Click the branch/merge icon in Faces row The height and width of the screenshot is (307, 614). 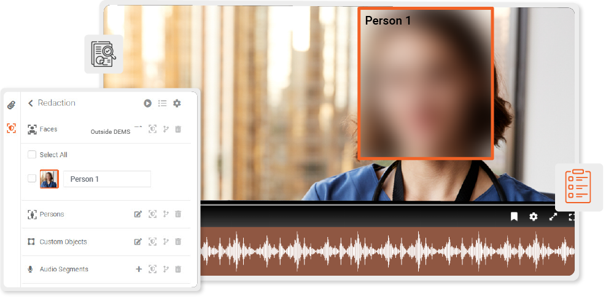[x=166, y=129]
